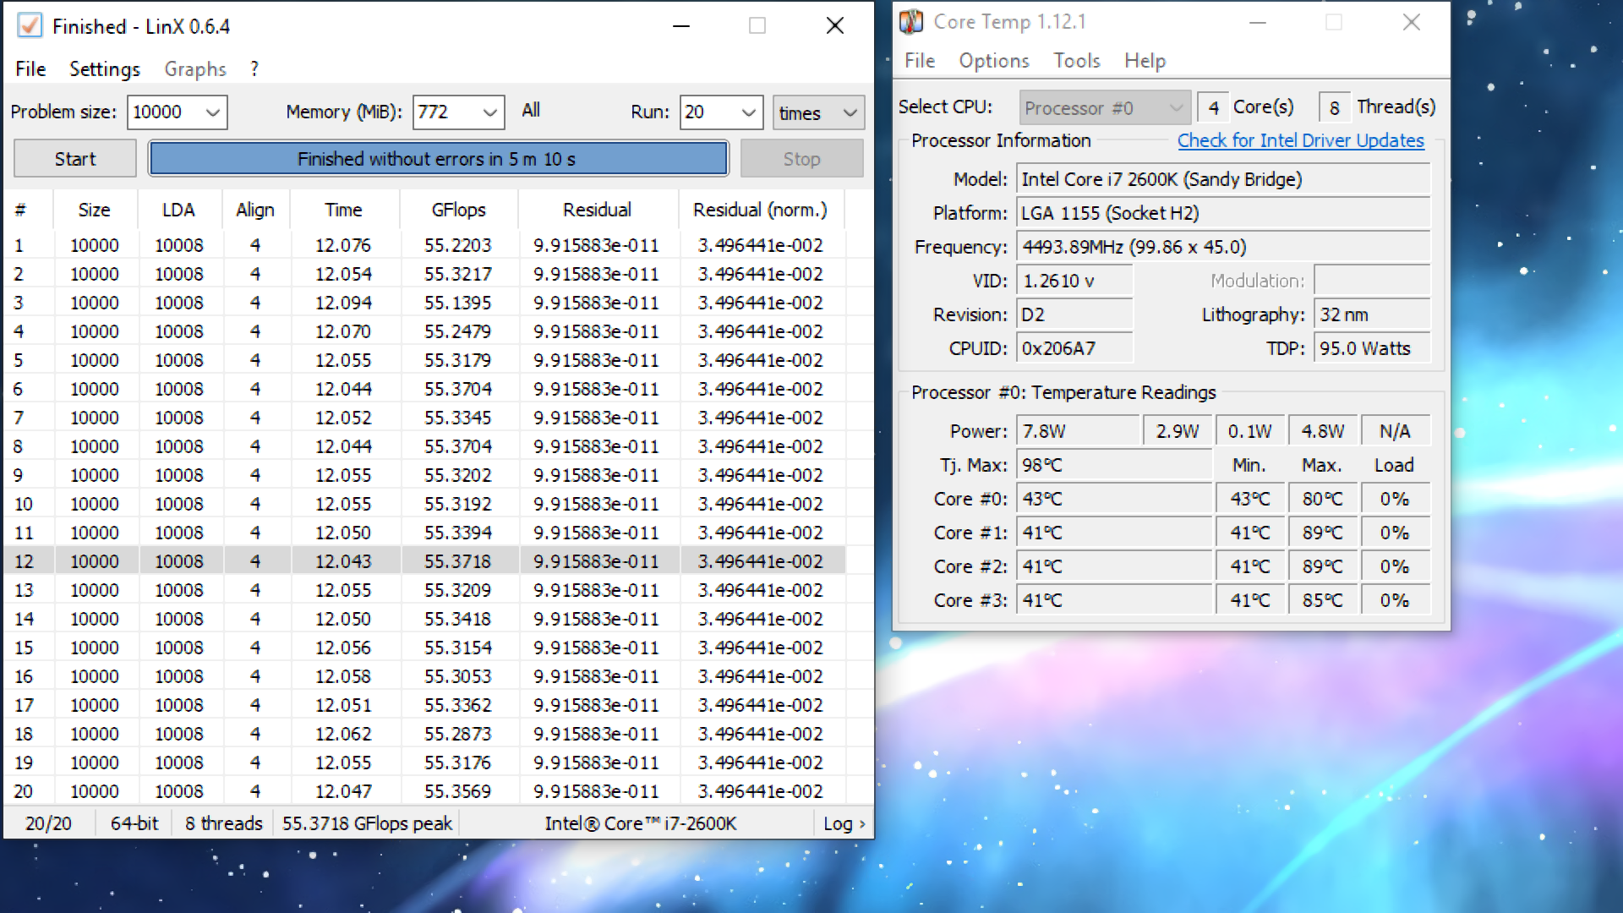Open the Graphs menu in LinX
This screenshot has height=913, width=1623.
[x=195, y=68]
